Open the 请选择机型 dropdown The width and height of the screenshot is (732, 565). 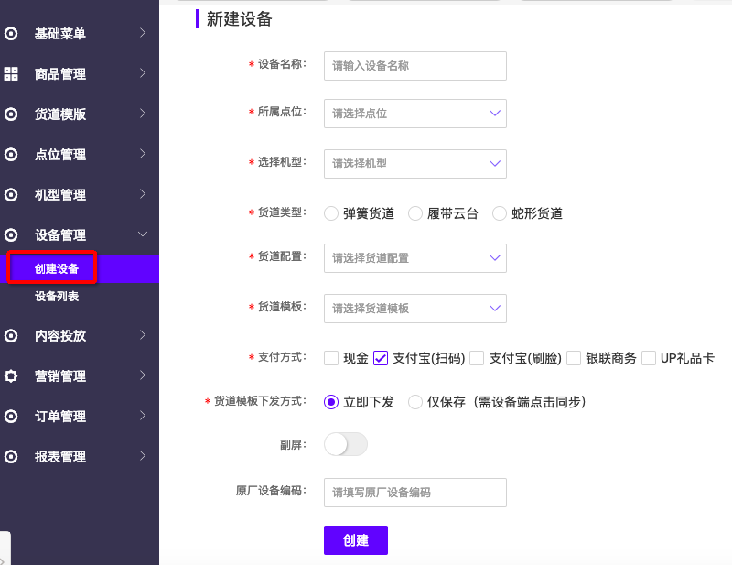(x=415, y=164)
